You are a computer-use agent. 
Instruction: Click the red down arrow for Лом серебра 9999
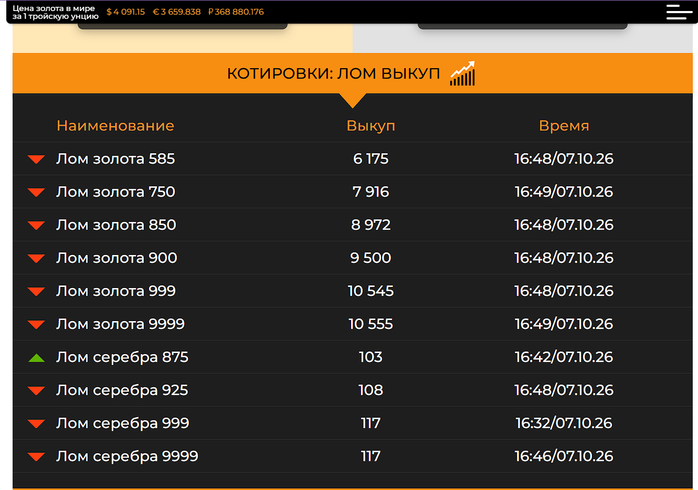36,456
